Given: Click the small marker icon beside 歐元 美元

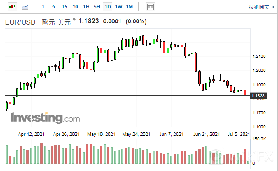Looking at the screenshot, I should pos(74,20).
